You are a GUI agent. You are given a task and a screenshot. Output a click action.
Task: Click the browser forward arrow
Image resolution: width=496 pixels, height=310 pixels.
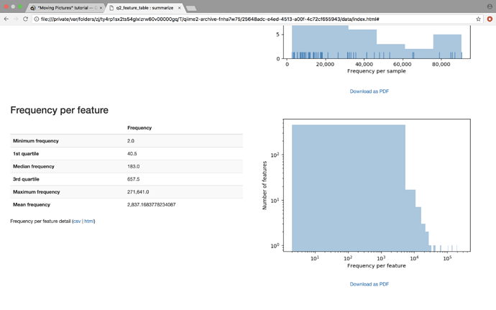click(x=16, y=19)
